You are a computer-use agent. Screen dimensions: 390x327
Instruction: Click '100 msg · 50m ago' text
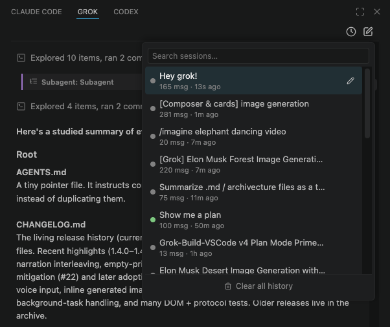192,226
